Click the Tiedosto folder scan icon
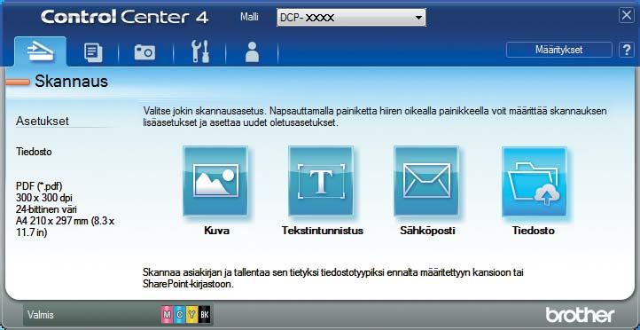Viewport: 640px width, 330px height. click(535, 181)
